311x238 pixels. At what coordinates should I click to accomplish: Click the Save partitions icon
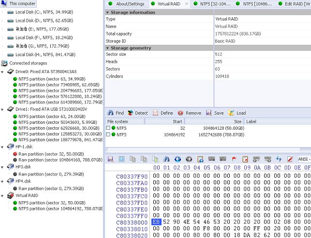point(209,113)
